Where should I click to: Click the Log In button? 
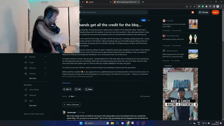(x=215, y=12)
